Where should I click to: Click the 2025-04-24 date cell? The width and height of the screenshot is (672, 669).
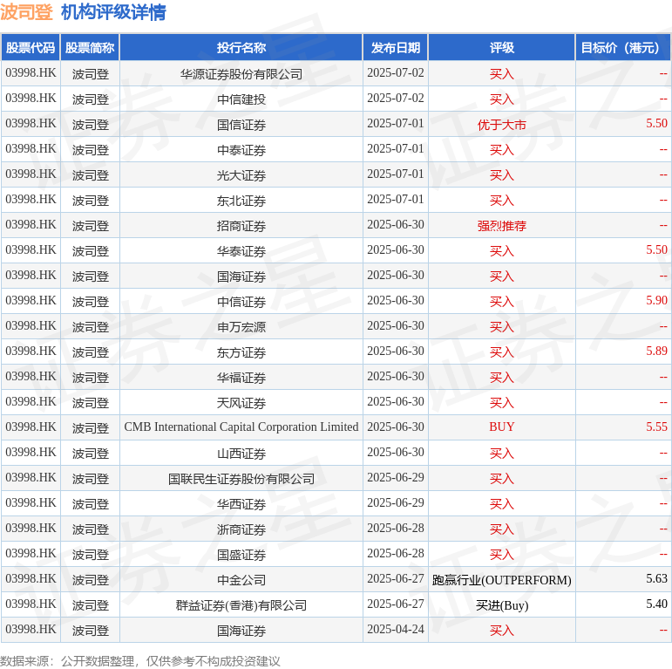coord(396,630)
